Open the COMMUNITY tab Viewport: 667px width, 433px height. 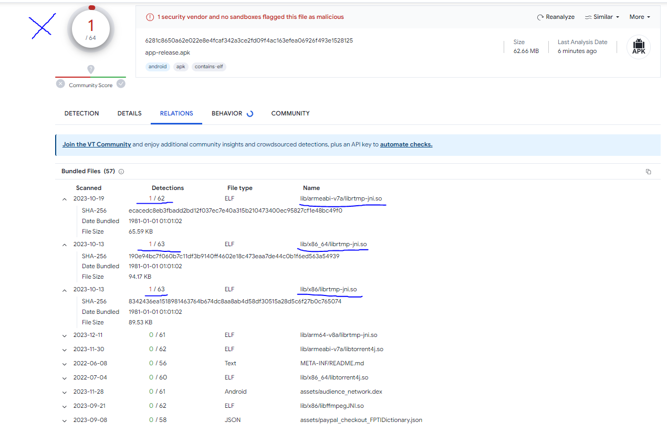point(290,113)
